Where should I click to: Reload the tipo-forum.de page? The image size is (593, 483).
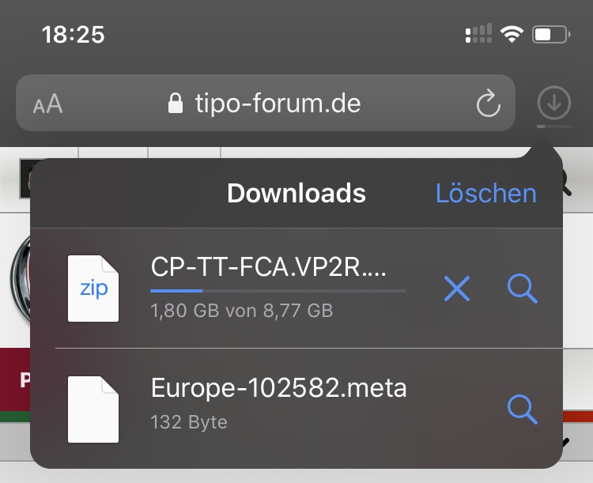pyautogui.click(x=488, y=104)
